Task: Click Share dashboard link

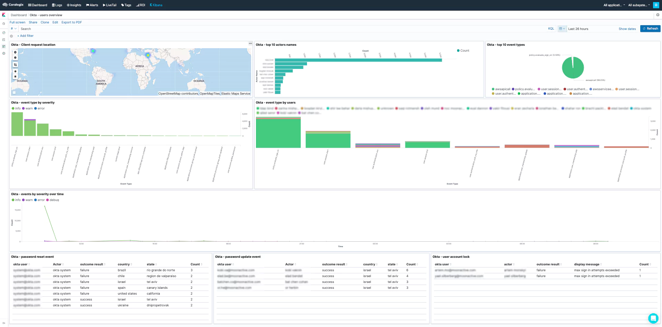Action: [x=33, y=22]
